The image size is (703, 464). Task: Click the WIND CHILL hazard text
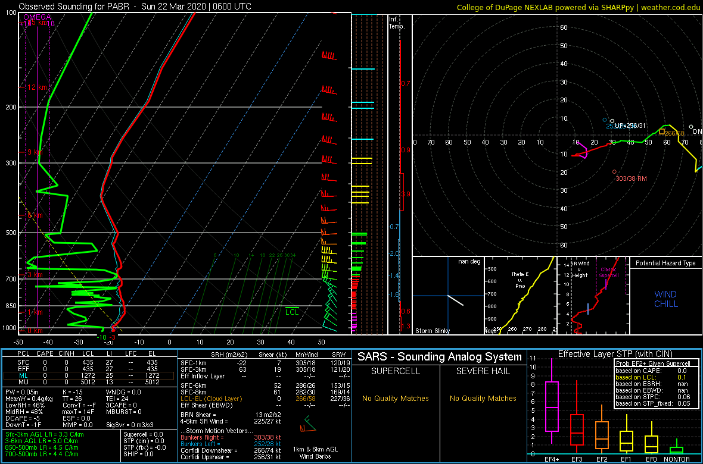(665, 299)
